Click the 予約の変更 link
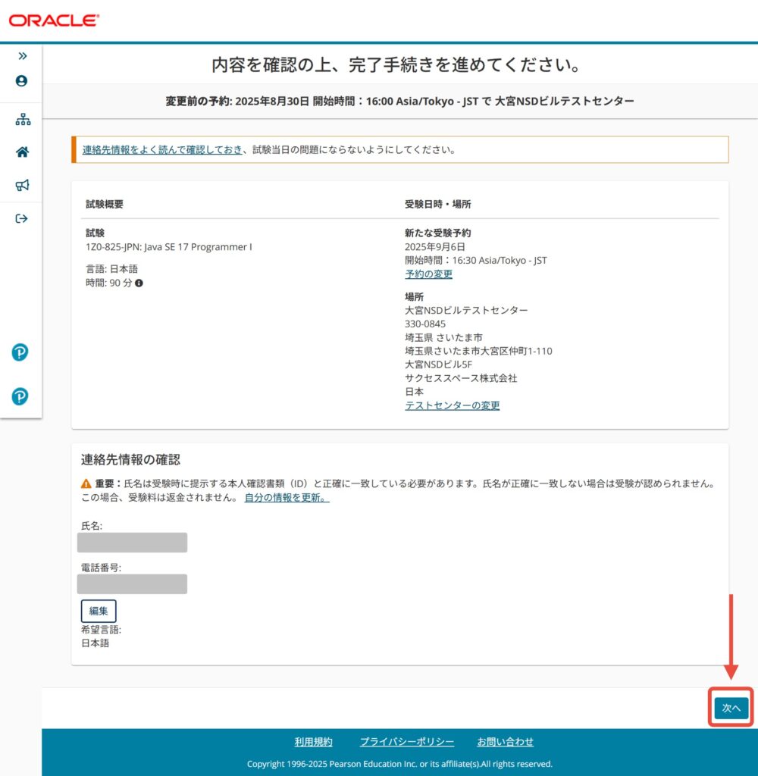Viewport: 758px width, 776px height. point(428,274)
